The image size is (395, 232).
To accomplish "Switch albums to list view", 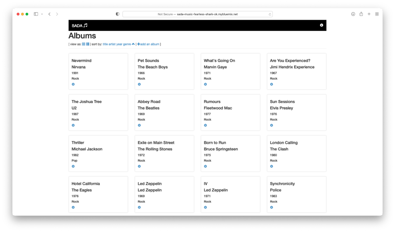I will pyautogui.click(x=88, y=44).
